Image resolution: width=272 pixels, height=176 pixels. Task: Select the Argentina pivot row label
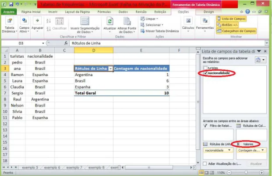coord(94,75)
